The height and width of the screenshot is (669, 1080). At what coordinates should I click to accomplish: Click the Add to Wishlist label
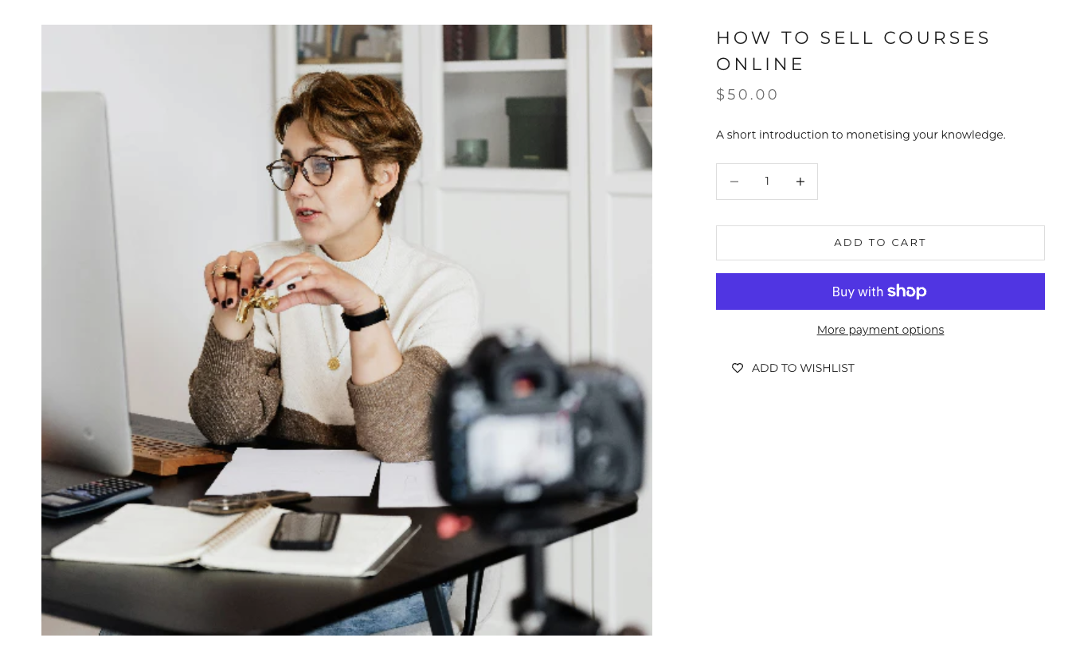[x=803, y=368]
